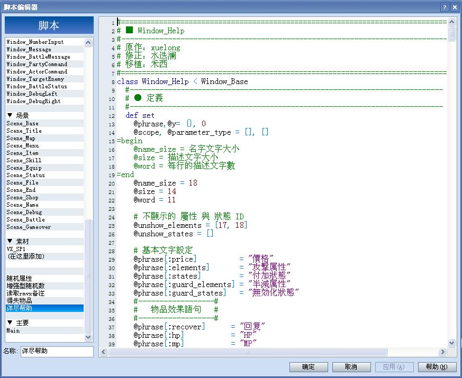The image size is (462, 378).
Task: Select Scene_Shop script
Action: point(44,198)
